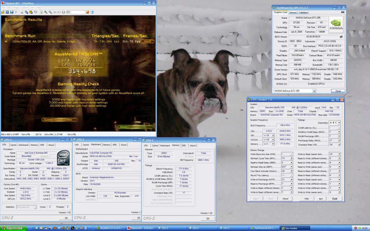Click the Close button in GPU-Z

[338, 91]
